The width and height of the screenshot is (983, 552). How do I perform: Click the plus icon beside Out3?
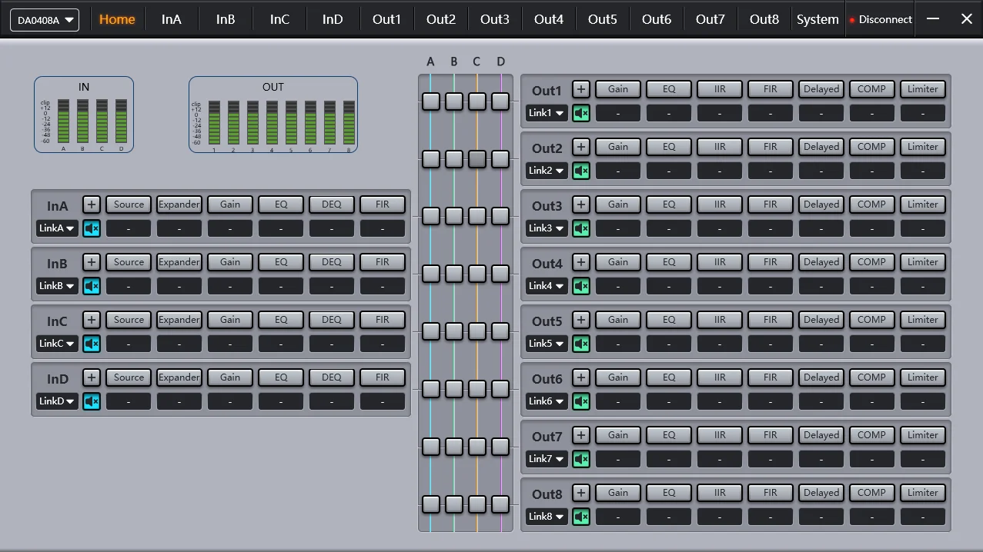pyautogui.click(x=581, y=204)
